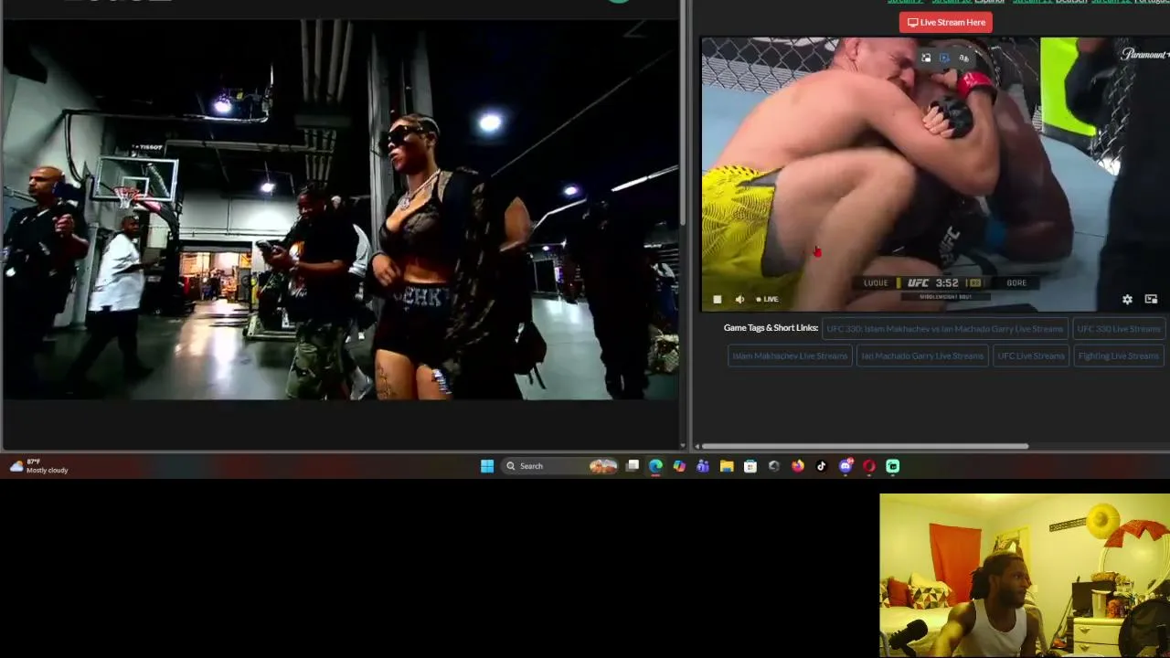The width and height of the screenshot is (1170, 658).
Task: Open the Windows Start menu
Action: click(x=487, y=466)
